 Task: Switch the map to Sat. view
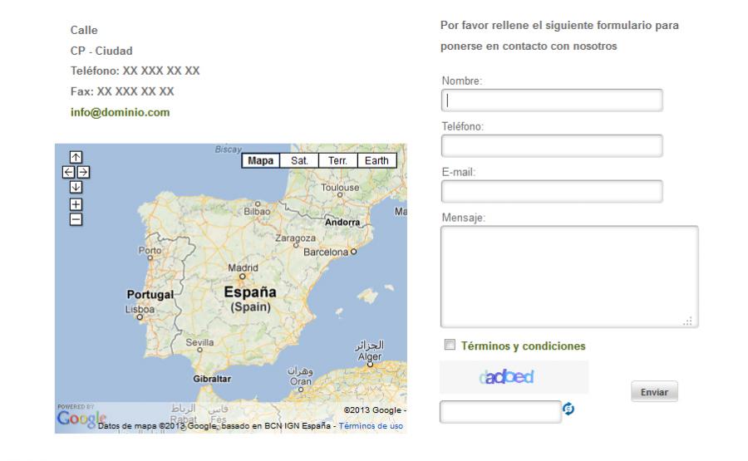pyautogui.click(x=299, y=160)
